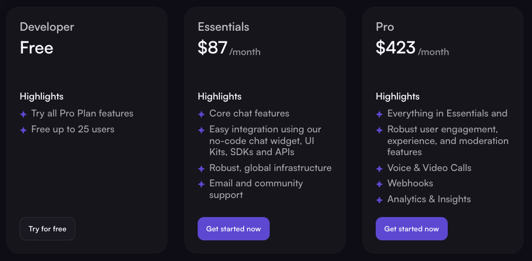Click the sparkle icon beside Try all Pro Plan features

(23, 114)
